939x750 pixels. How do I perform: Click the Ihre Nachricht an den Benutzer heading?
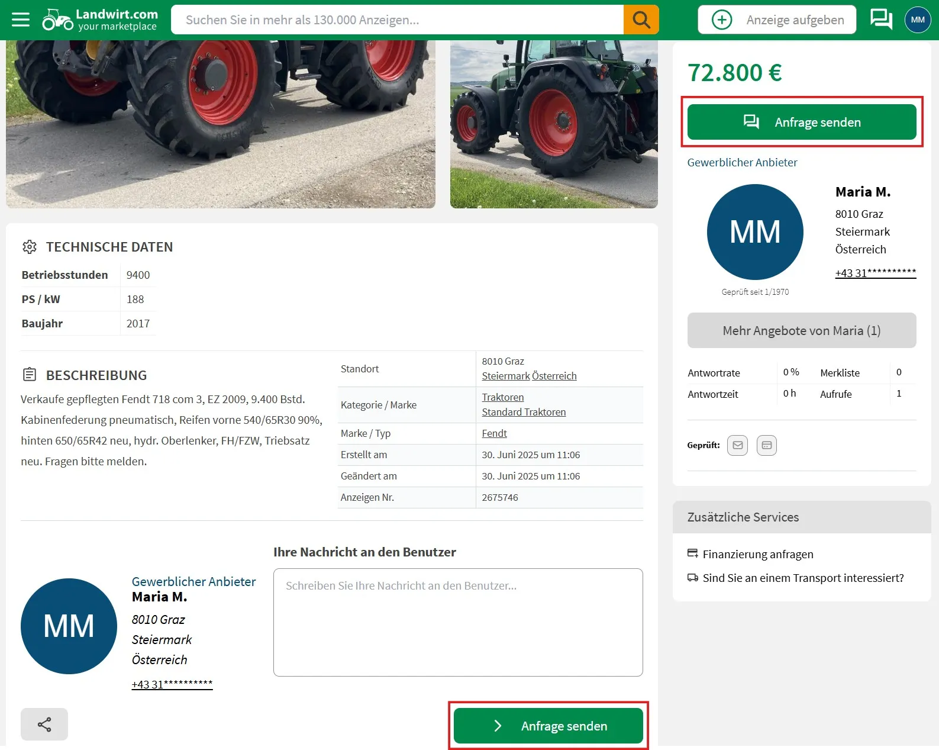tap(364, 552)
